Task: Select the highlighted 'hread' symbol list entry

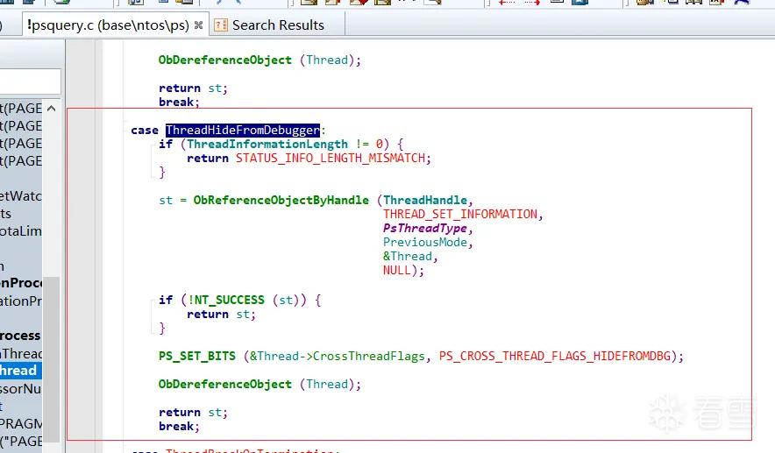Action: [x=21, y=371]
